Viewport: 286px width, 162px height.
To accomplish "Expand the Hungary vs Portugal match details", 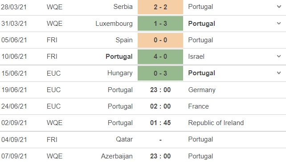I will click(x=279, y=73).
